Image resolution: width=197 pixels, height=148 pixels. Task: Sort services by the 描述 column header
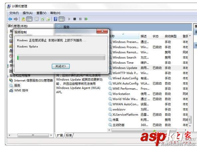145,36
